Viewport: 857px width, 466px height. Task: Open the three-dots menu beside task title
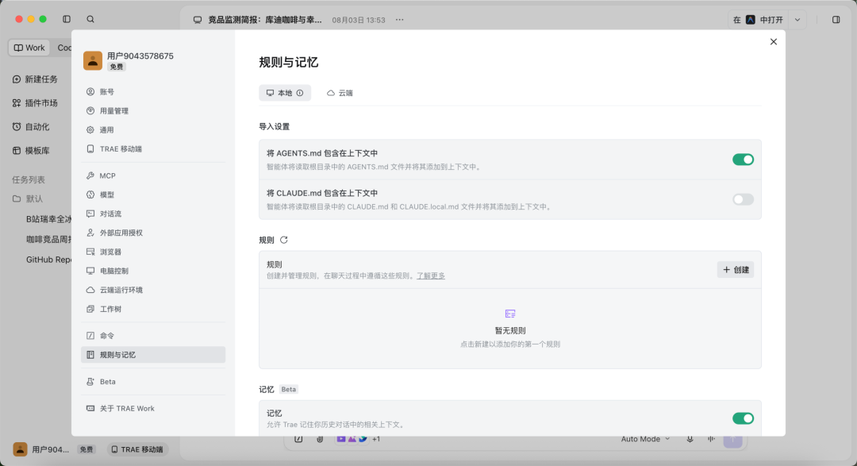pyautogui.click(x=399, y=20)
